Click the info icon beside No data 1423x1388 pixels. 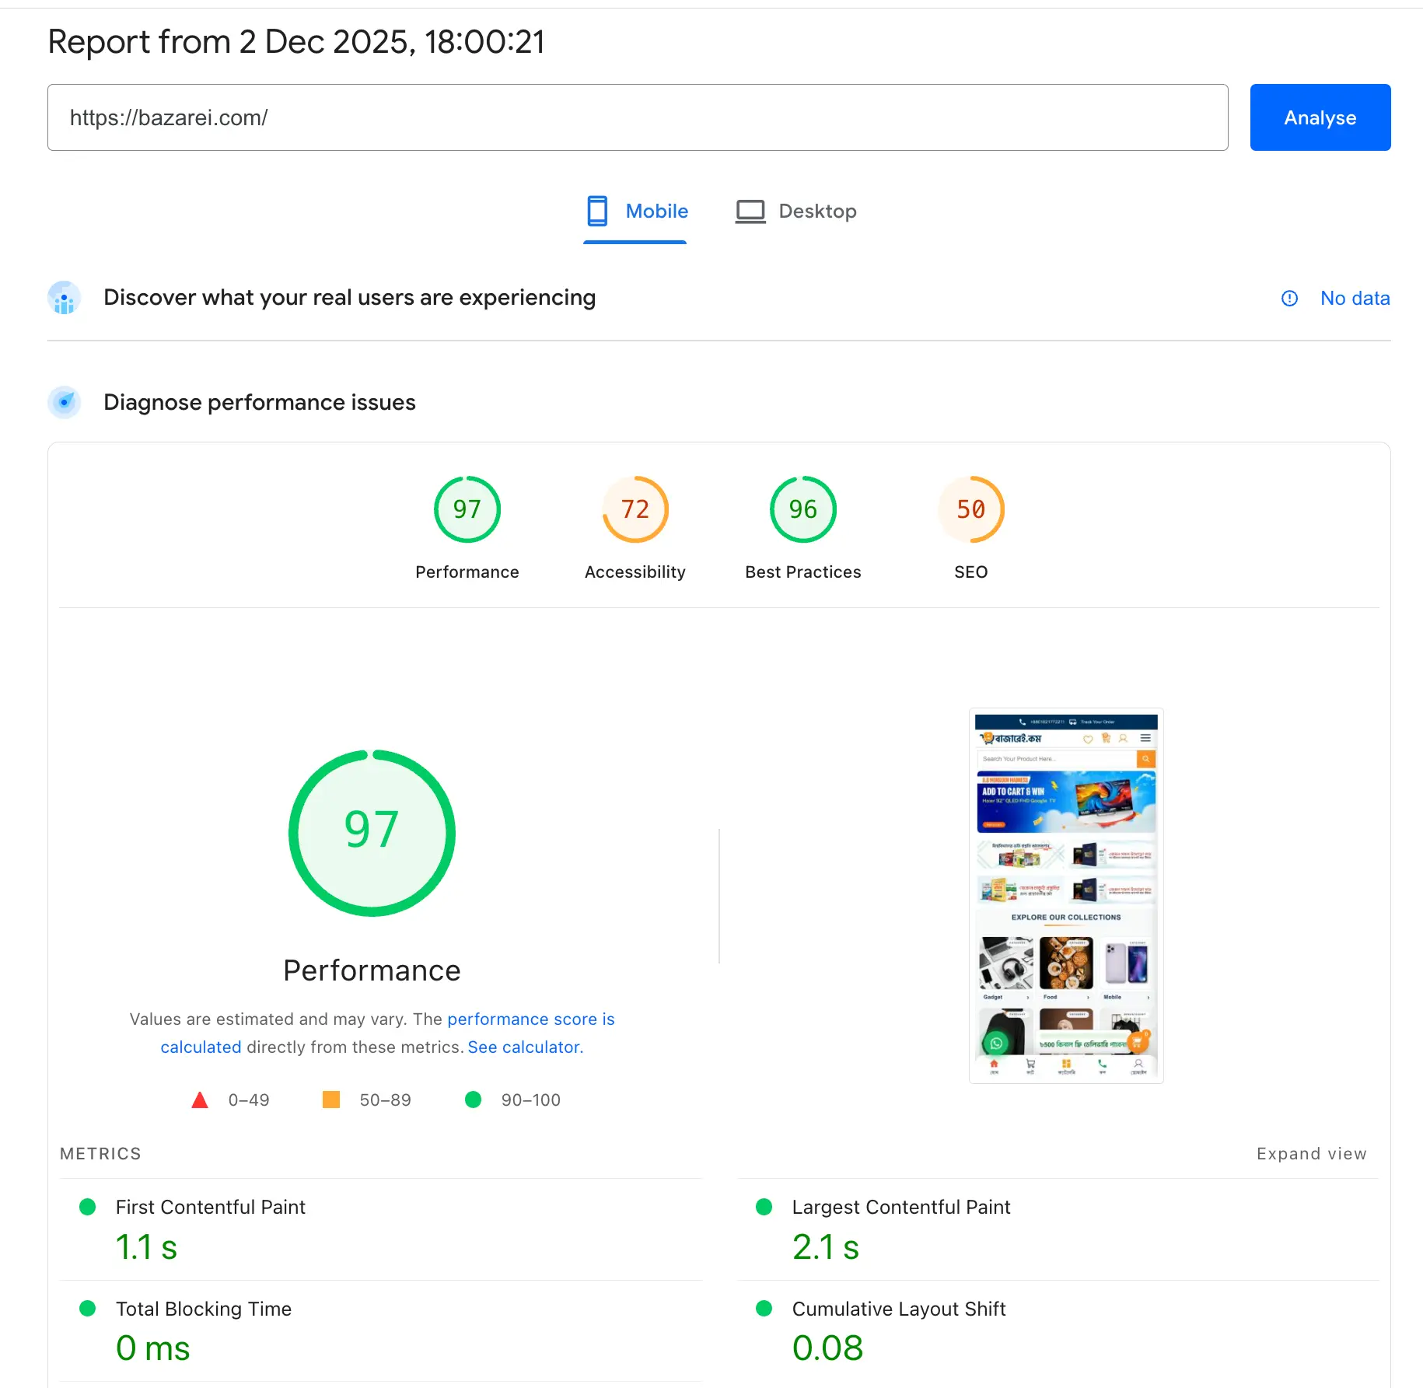click(1289, 298)
